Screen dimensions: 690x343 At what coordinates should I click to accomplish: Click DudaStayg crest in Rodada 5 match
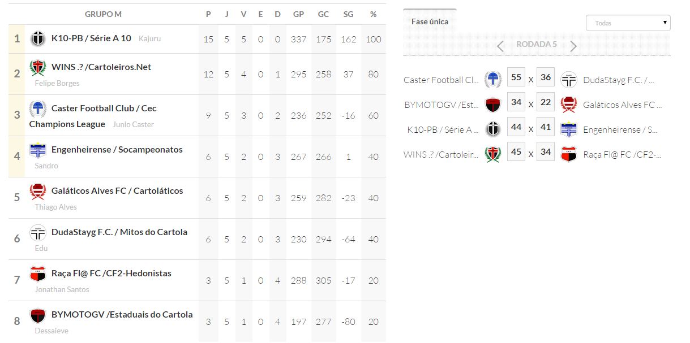click(x=568, y=80)
